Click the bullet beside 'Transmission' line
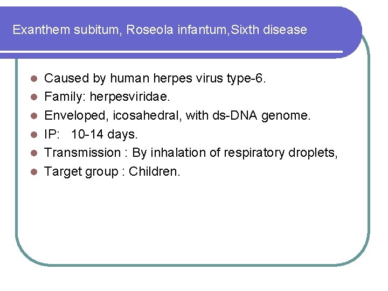Image resolution: width=388 pixels, height=291 pixels. tap(34, 153)
